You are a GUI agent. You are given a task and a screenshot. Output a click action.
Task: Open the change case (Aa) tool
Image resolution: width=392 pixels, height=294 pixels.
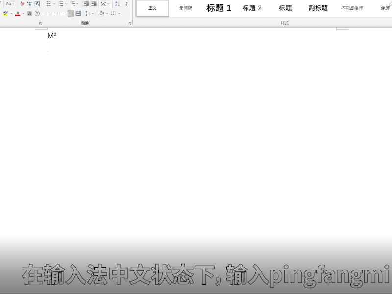tap(9, 4)
